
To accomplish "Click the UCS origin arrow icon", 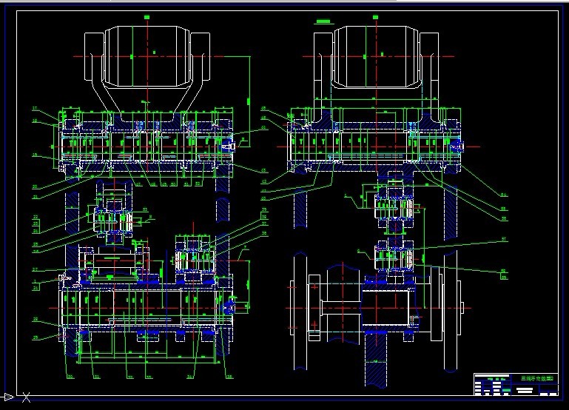I will click(9, 397).
